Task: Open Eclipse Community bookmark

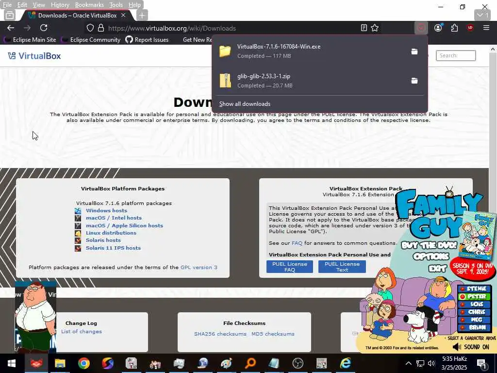Action: [91, 40]
